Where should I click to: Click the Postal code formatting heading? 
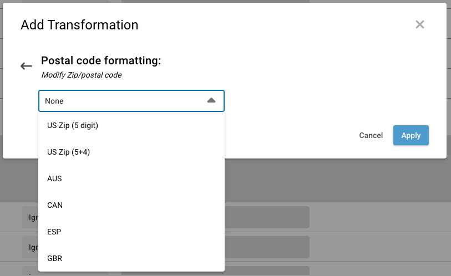(101, 61)
